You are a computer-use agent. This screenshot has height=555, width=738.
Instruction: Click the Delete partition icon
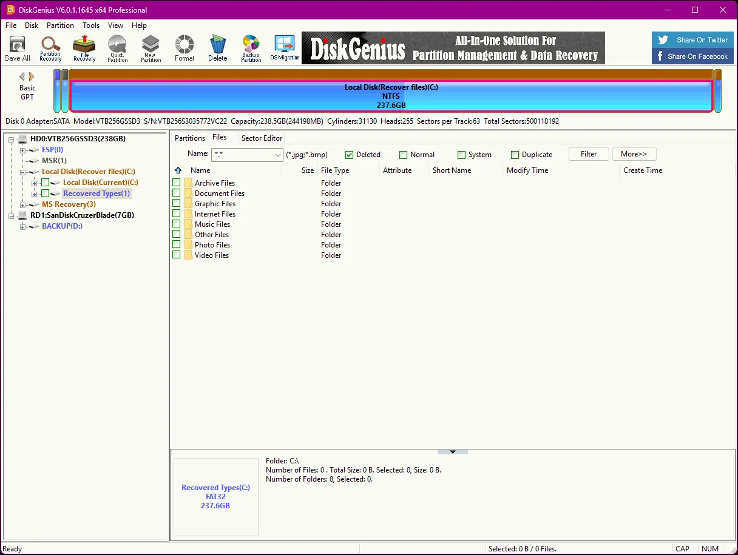[x=217, y=47]
